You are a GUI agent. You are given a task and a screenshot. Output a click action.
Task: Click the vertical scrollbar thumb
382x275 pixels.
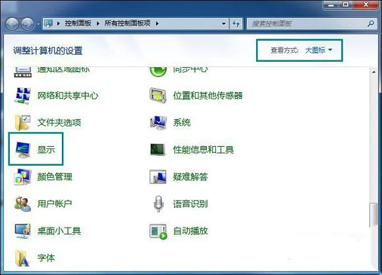373,215
